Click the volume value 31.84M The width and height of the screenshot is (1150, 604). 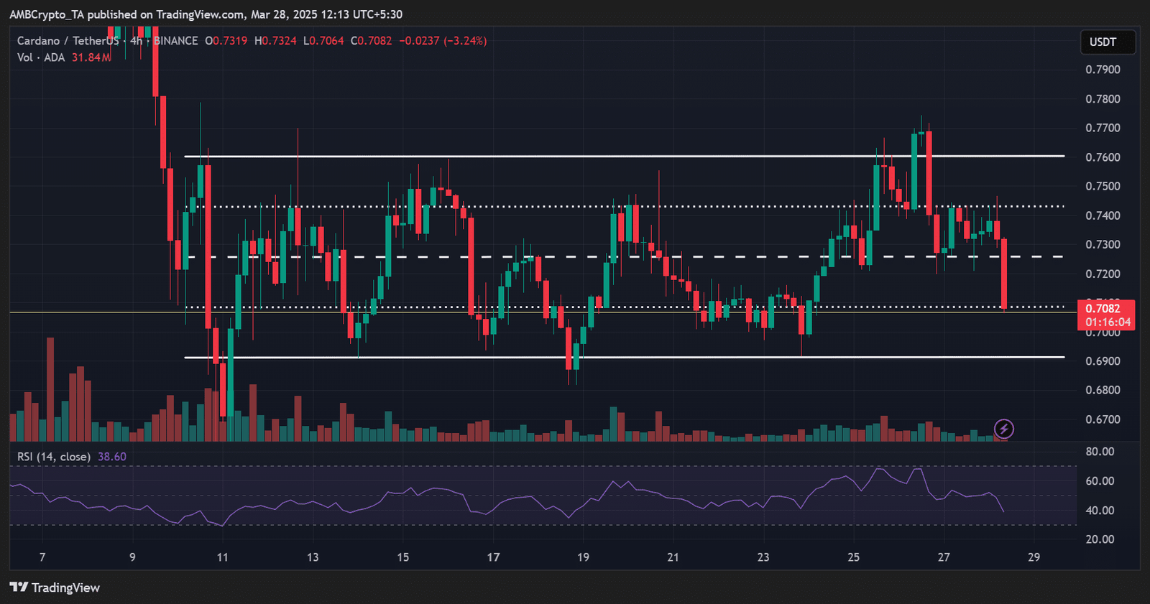[91, 57]
